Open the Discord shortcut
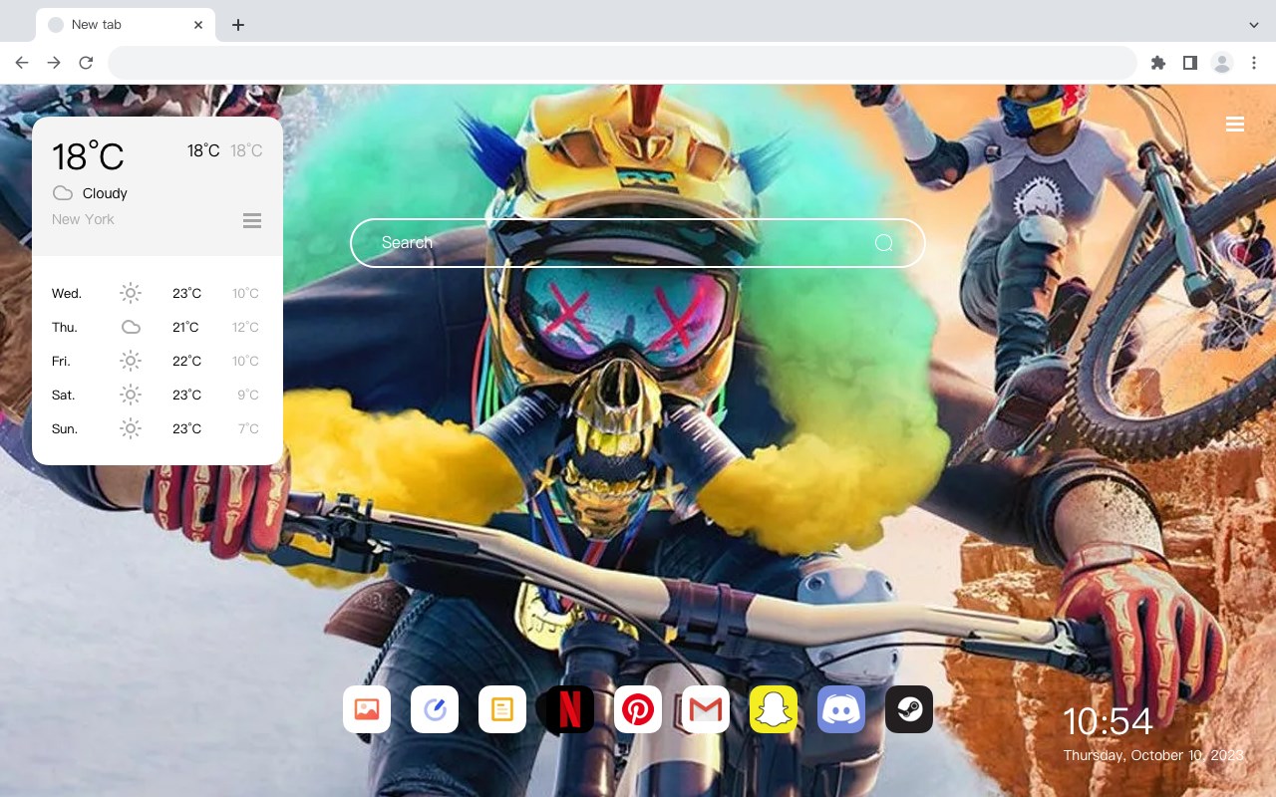The height and width of the screenshot is (797, 1276). click(841, 709)
